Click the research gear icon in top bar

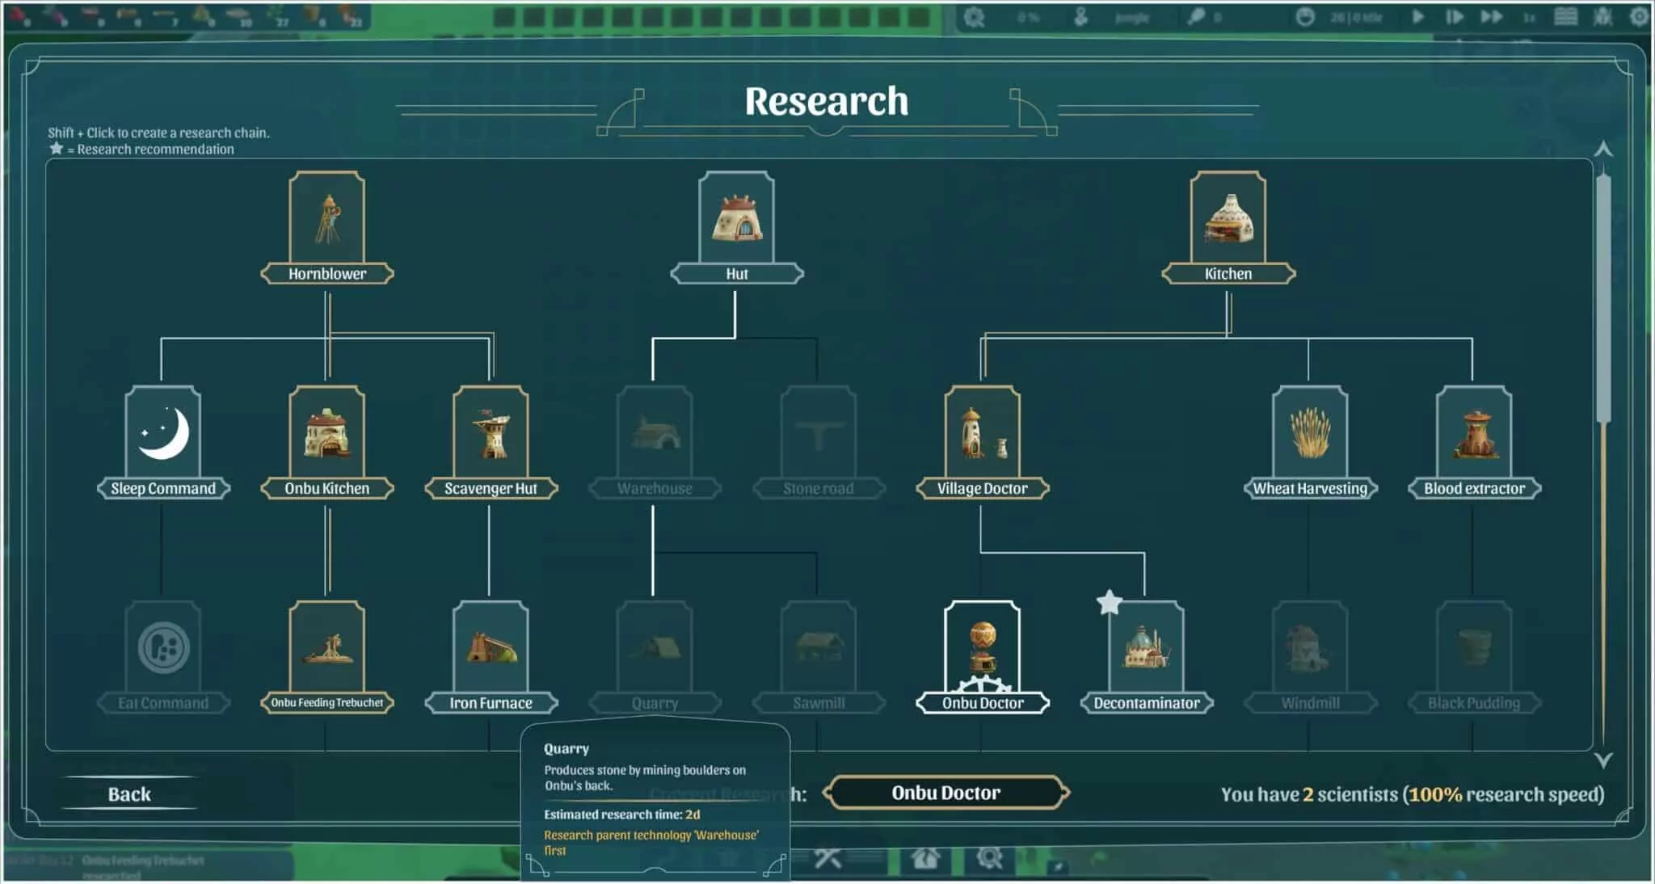tap(974, 17)
